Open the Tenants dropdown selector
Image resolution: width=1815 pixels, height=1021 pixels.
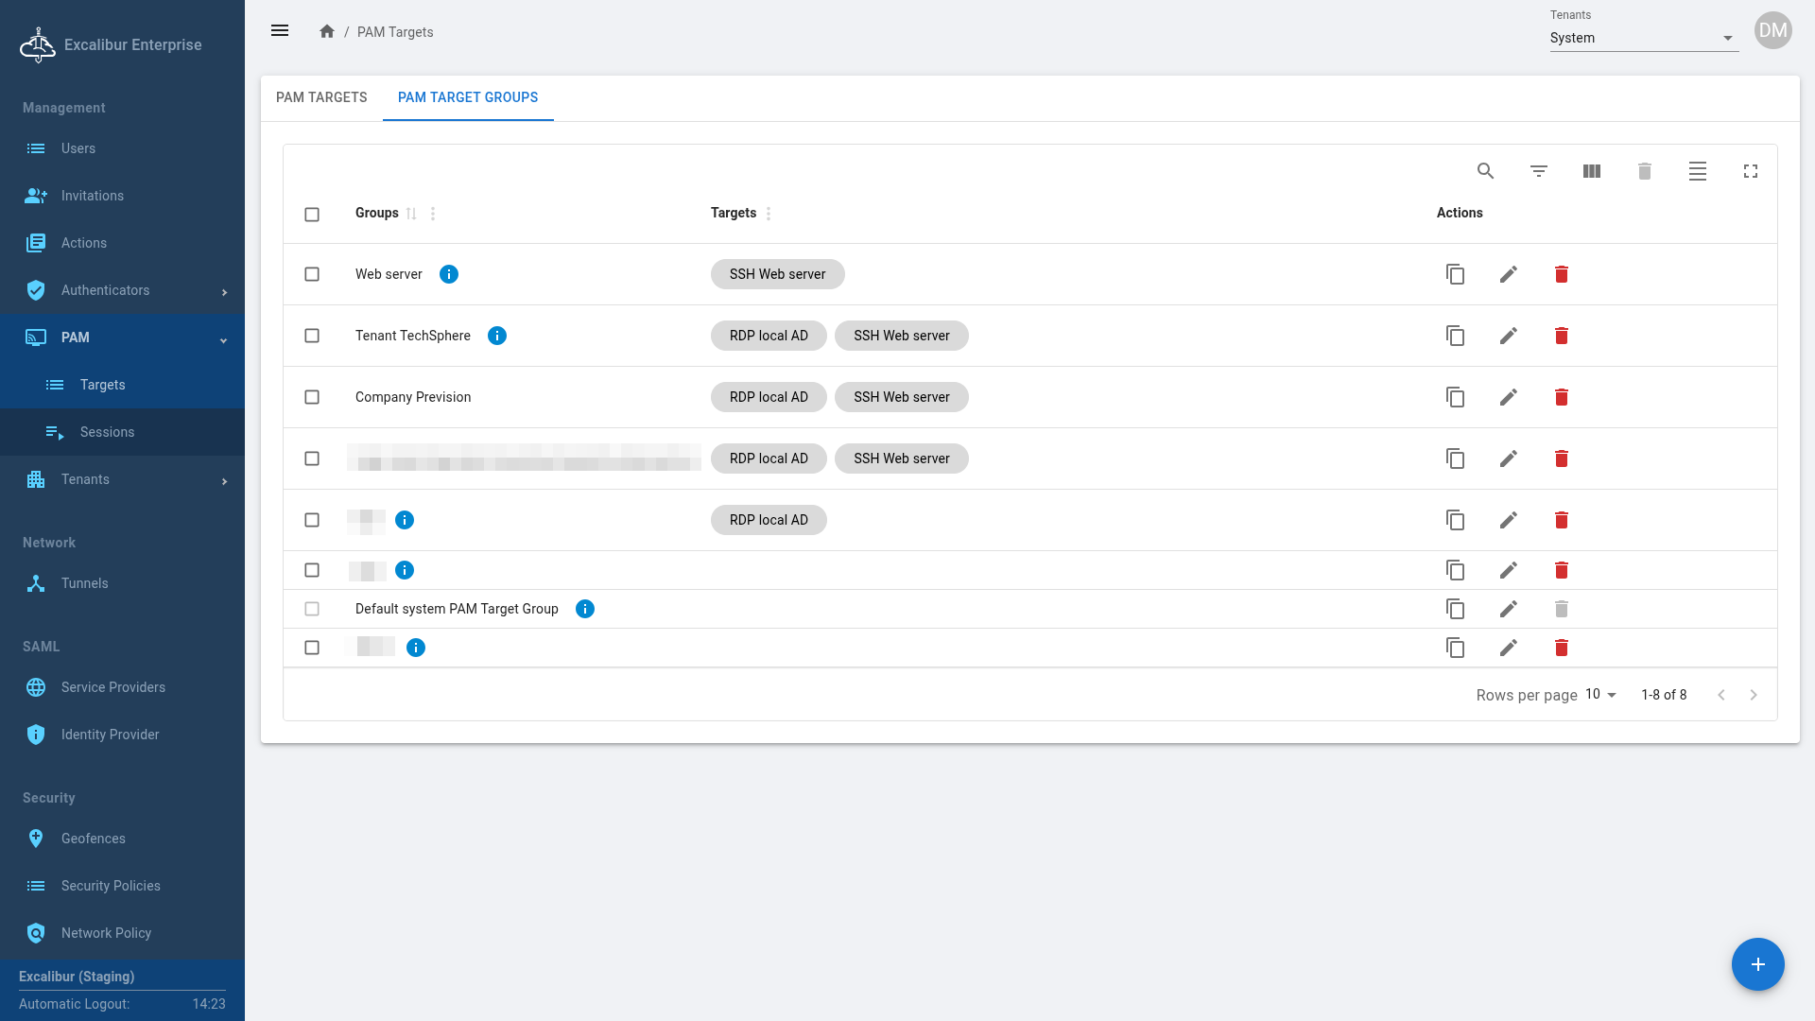[1643, 38]
